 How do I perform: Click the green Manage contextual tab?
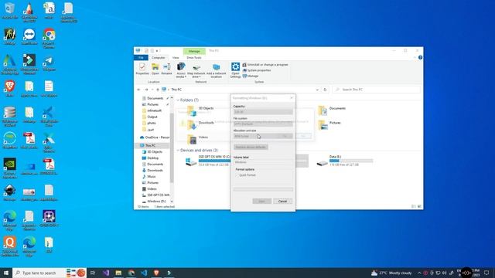click(x=194, y=51)
